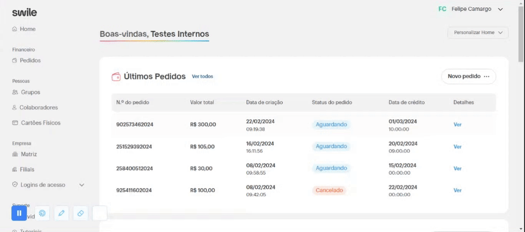View details of order 925411602024
The image size is (525, 232).
(458, 190)
